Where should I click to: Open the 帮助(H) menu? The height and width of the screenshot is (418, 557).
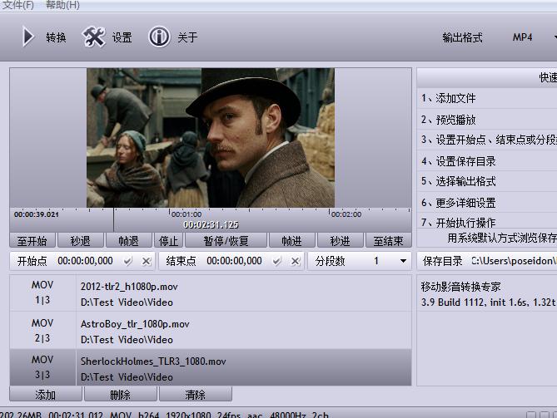pos(63,5)
